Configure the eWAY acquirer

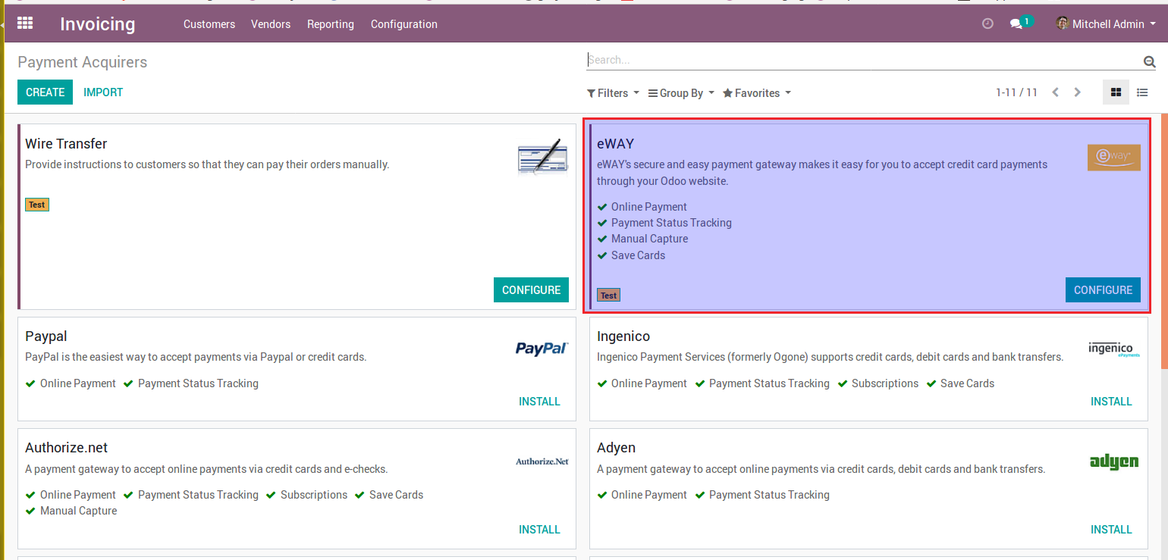click(1103, 289)
